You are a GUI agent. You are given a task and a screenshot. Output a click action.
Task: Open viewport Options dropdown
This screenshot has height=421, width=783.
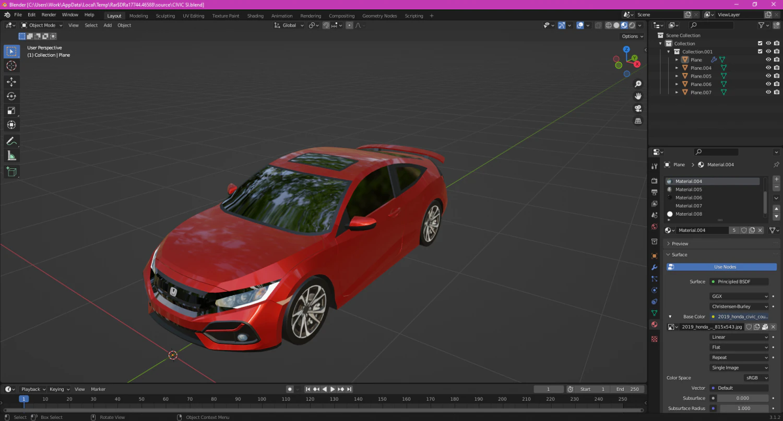pyautogui.click(x=632, y=36)
